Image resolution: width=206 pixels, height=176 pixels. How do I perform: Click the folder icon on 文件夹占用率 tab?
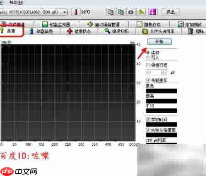[x=145, y=31]
